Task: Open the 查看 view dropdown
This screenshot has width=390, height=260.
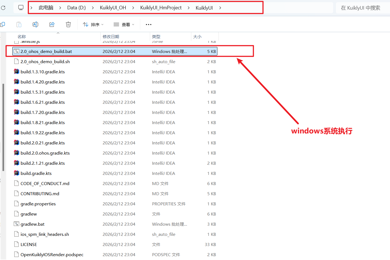Action: pyautogui.click(x=124, y=24)
